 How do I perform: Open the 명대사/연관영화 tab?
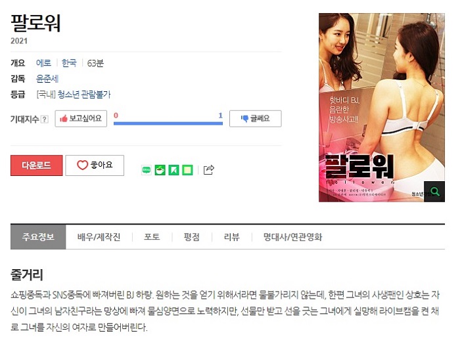(292, 237)
